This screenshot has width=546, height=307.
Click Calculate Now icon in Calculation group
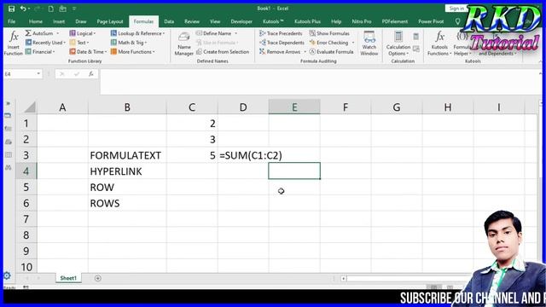tap(415, 36)
